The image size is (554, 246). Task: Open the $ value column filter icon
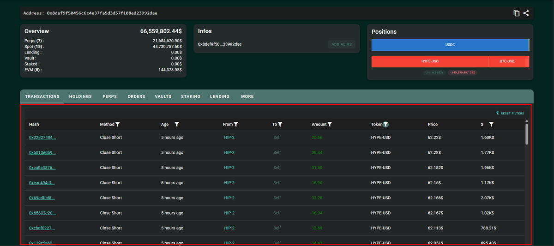click(491, 124)
